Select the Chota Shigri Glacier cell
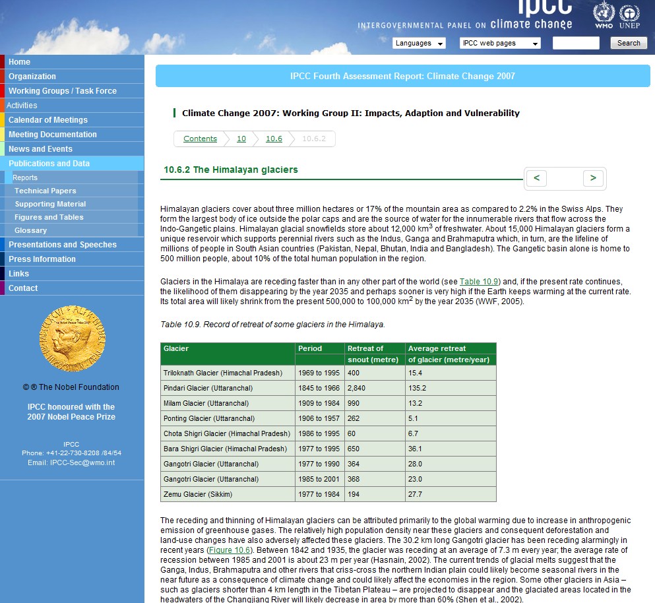The width and height of the screenshot is (655, 603). tap(227, 433)
